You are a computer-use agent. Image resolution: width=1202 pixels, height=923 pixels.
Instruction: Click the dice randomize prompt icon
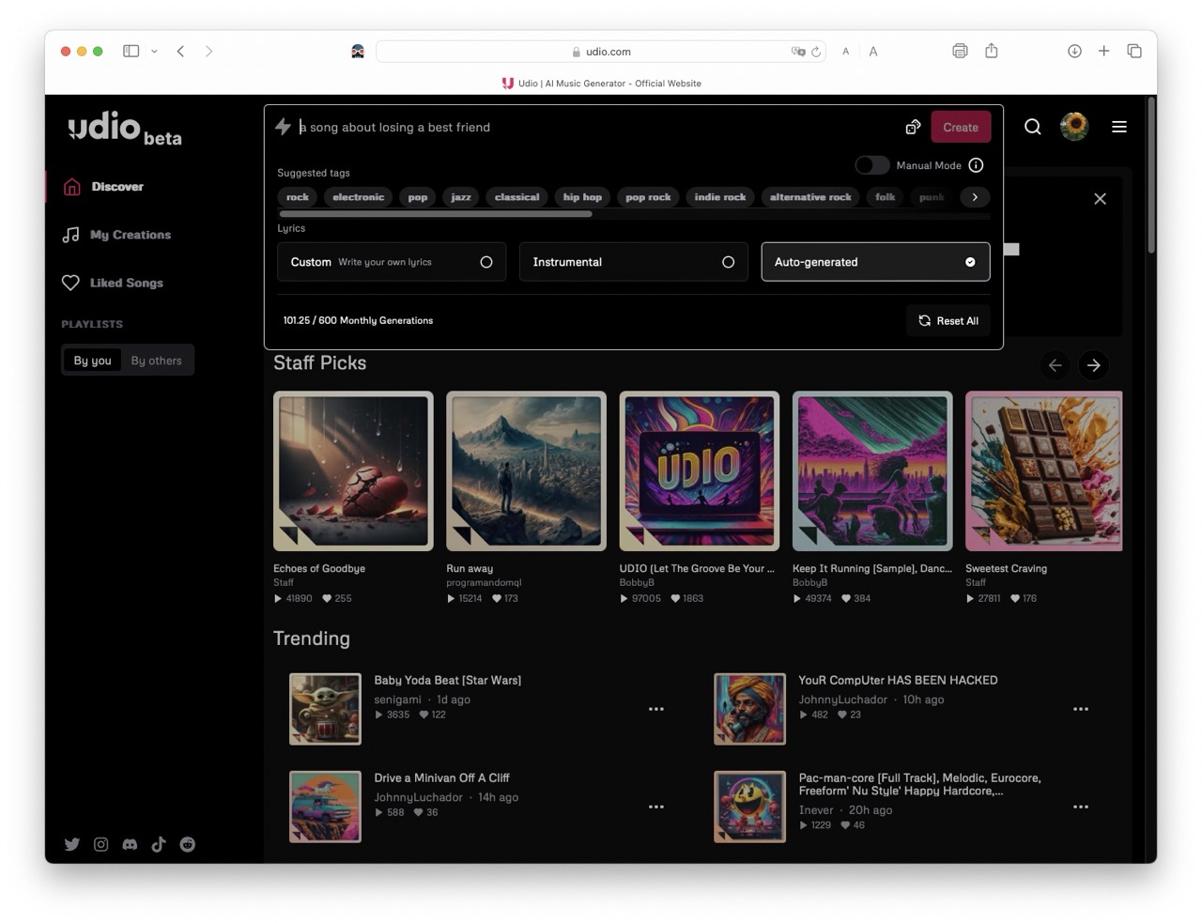tap(912, 127)
